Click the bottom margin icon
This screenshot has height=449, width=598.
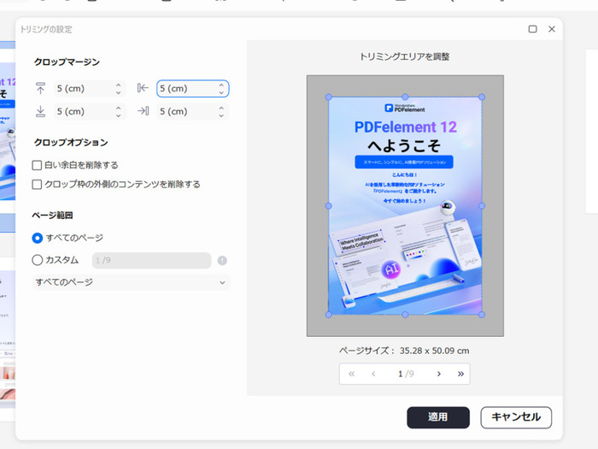(40, 111)
